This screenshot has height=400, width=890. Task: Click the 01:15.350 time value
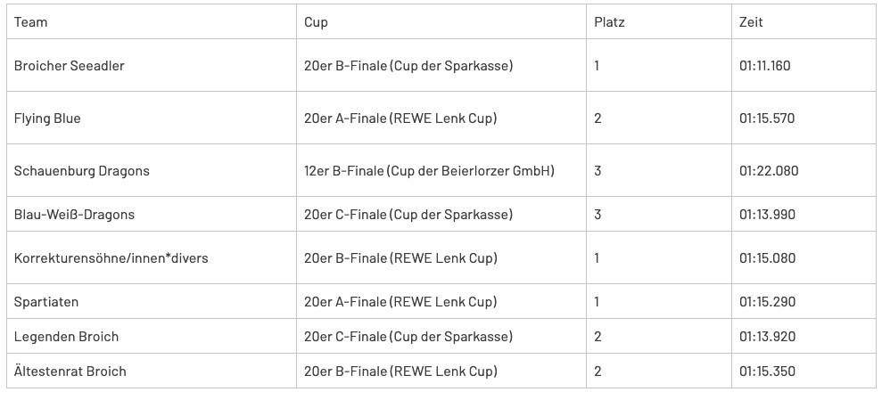[x=767, y=371]
